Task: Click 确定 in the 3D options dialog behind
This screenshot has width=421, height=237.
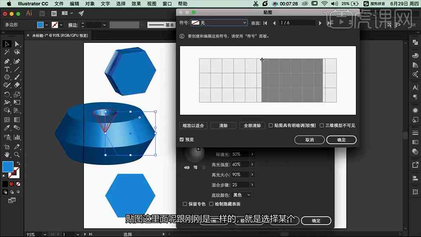Action: [x=316, y=220]
